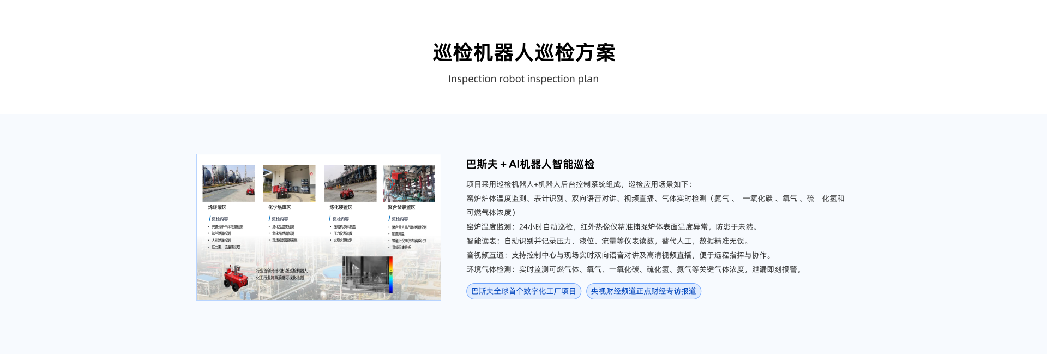
Task: Select the 炼化装置区 robot photo
Action: pos(350,184)
